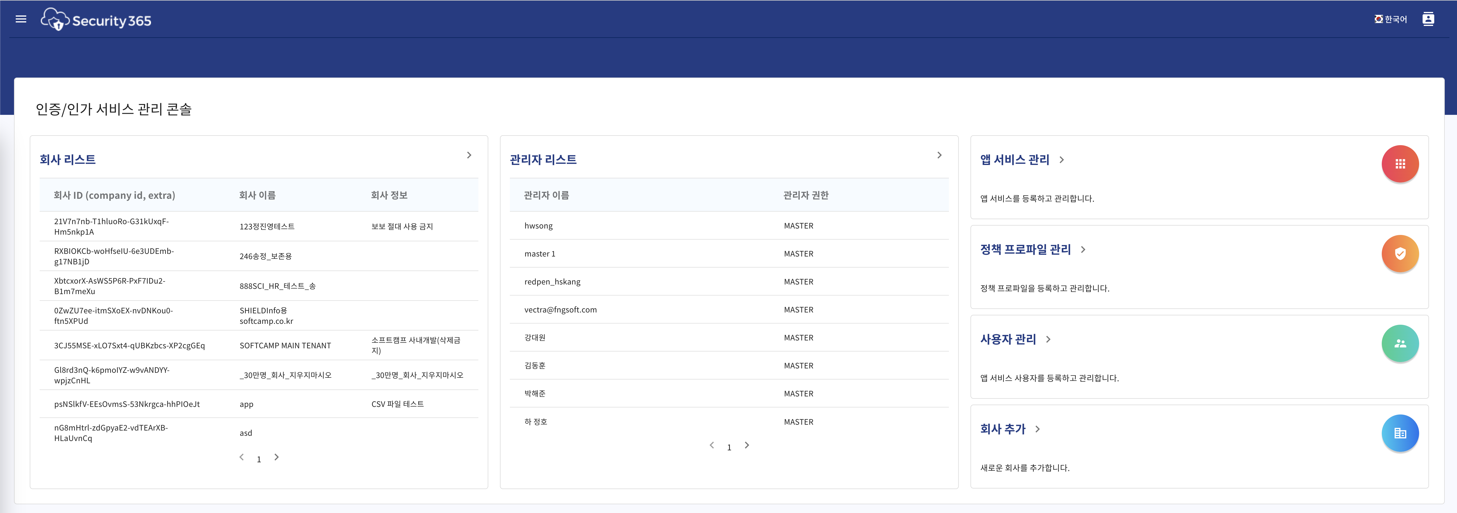Open the 앱 서비스 관리 link
The width and height of the screenshot is (1457, 513).
(x=1015, y=159)
